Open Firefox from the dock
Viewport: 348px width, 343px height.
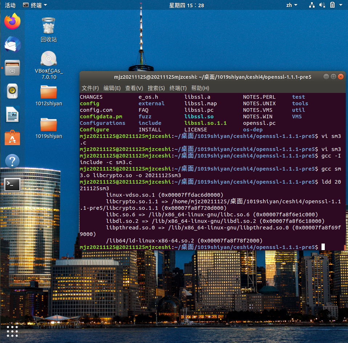click(12, 21)
